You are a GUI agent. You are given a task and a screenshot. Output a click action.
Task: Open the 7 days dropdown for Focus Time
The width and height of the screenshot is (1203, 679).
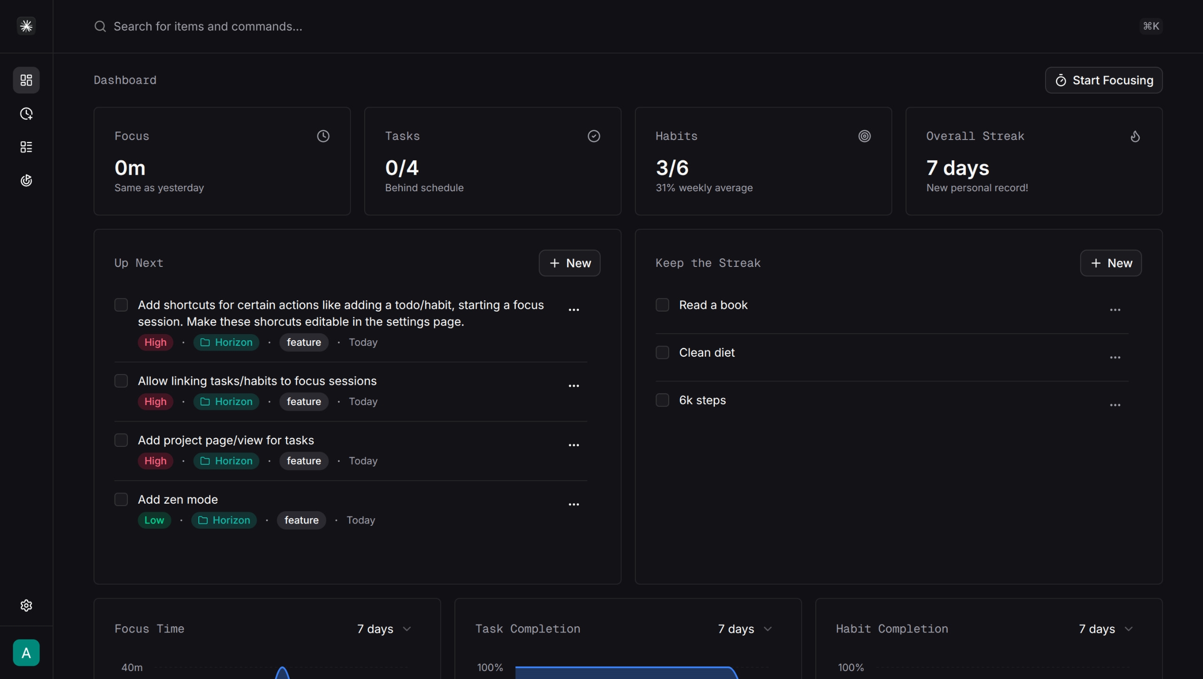click(x=383, y=629)
